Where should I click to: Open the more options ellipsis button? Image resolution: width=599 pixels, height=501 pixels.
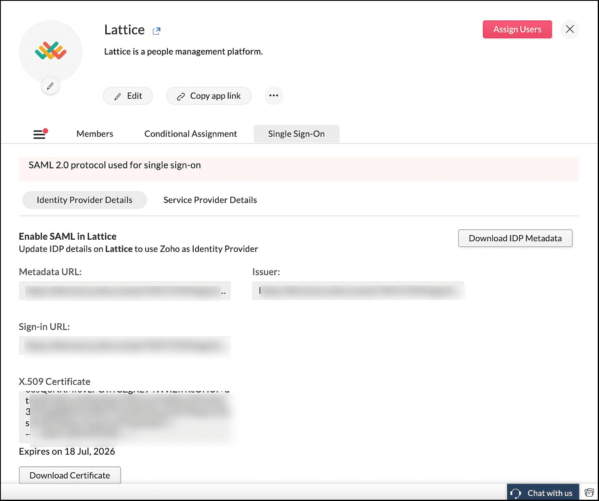click(274, 95)
